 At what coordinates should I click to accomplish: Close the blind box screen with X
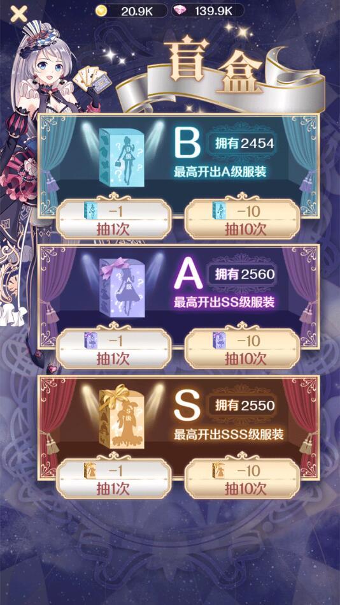[x=18, y=14]
